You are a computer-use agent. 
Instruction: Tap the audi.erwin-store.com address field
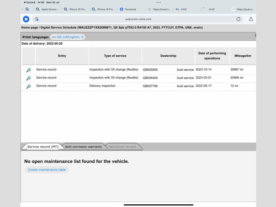[138, 19]
